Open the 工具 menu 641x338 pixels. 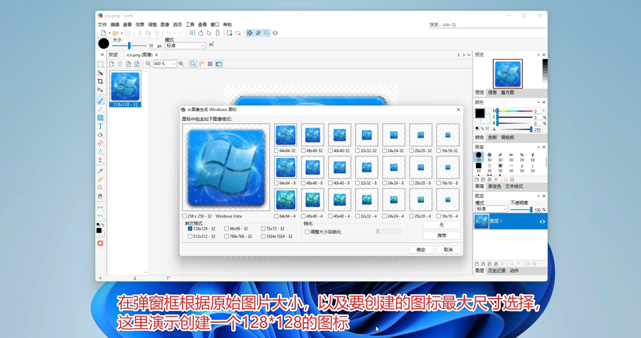[190, 25]
